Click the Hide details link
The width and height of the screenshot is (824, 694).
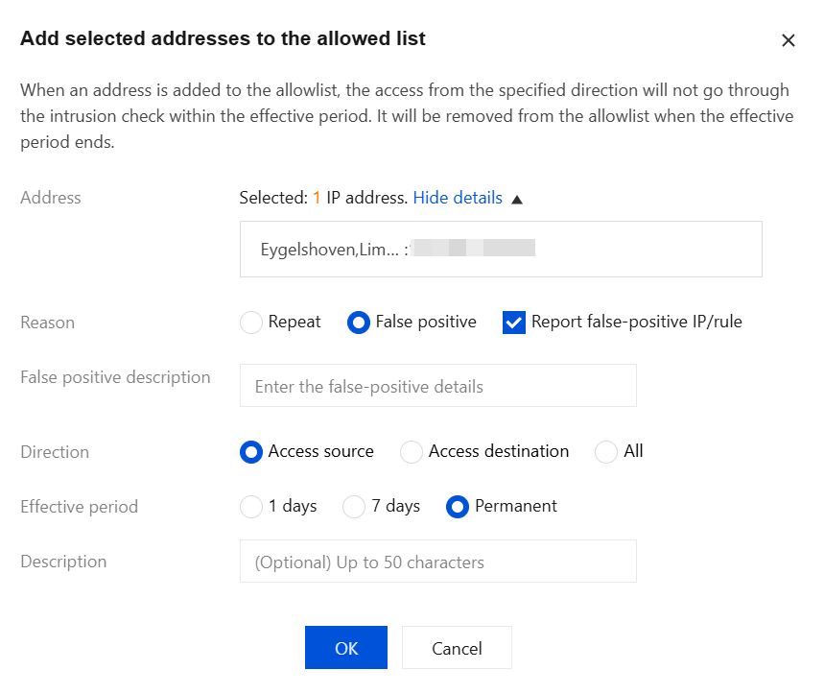click(x=457, y=198)
